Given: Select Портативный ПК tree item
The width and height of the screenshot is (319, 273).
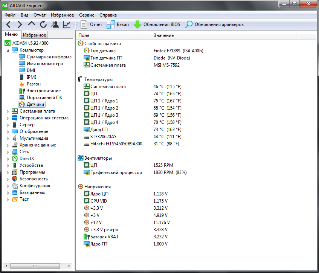Looking at the screenshot, I should pyautogui.click(x=40, y=98).
